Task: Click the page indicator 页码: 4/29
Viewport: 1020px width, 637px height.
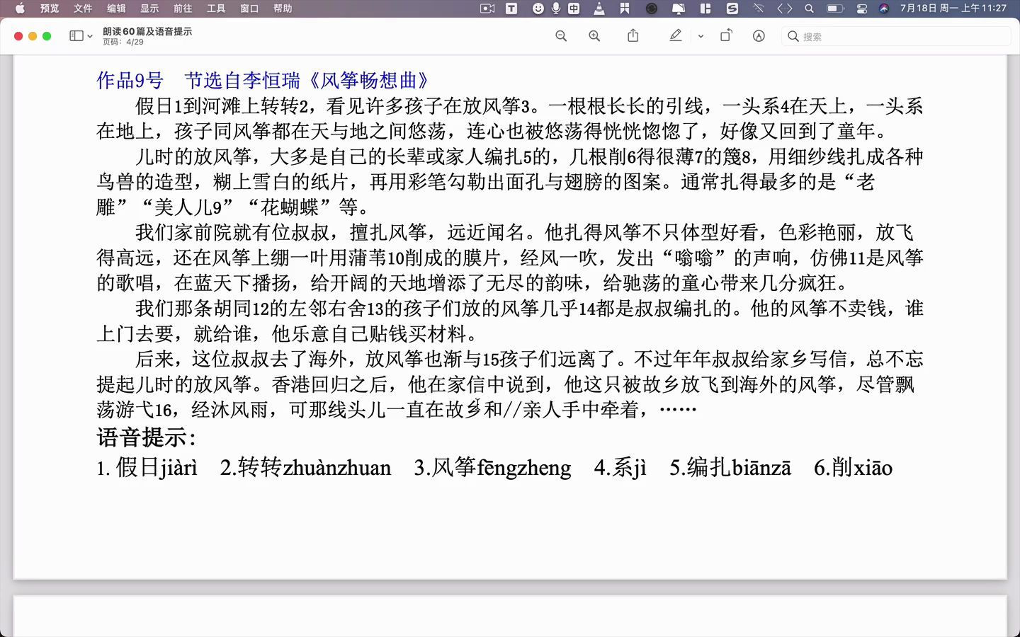Action: pyautogui.click(x=123, y=42)
